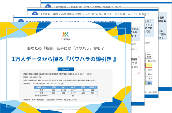Screen dimensions: 172x113
Task: Click the red-outlined callout box
Action: [x=136, y=65]
